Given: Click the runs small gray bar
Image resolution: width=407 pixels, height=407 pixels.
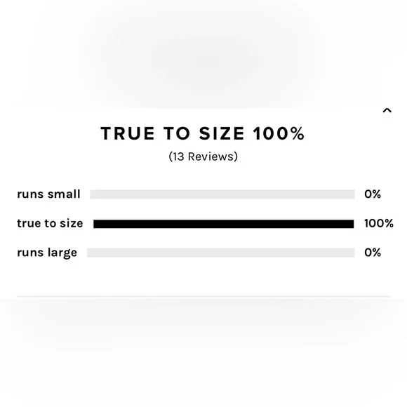Looking at the screenshot, I should click(222, 194).
